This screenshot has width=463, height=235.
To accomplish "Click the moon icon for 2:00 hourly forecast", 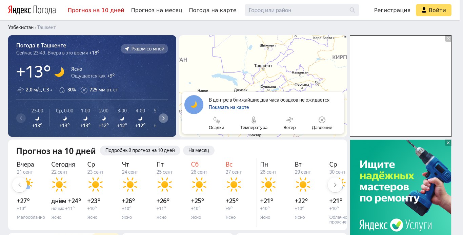I will coord(104,118).
